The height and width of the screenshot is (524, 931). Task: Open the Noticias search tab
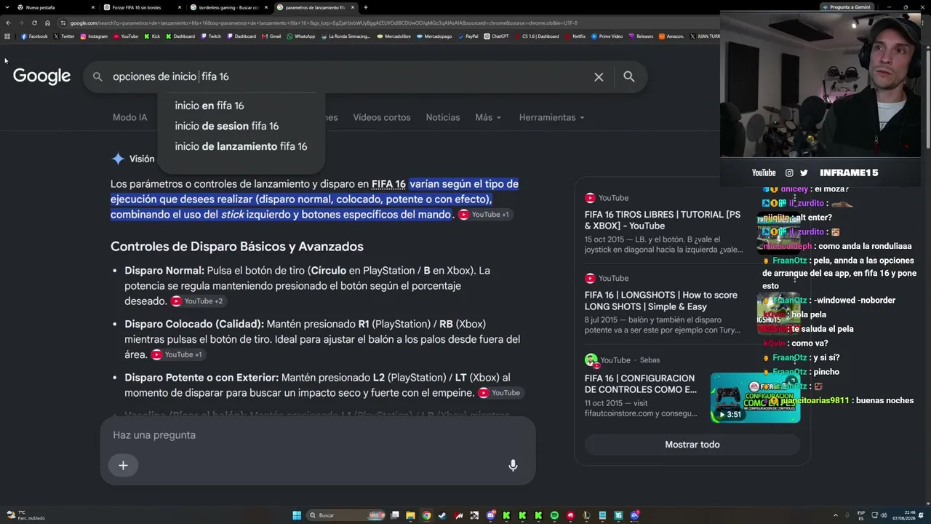click(443, 117)
